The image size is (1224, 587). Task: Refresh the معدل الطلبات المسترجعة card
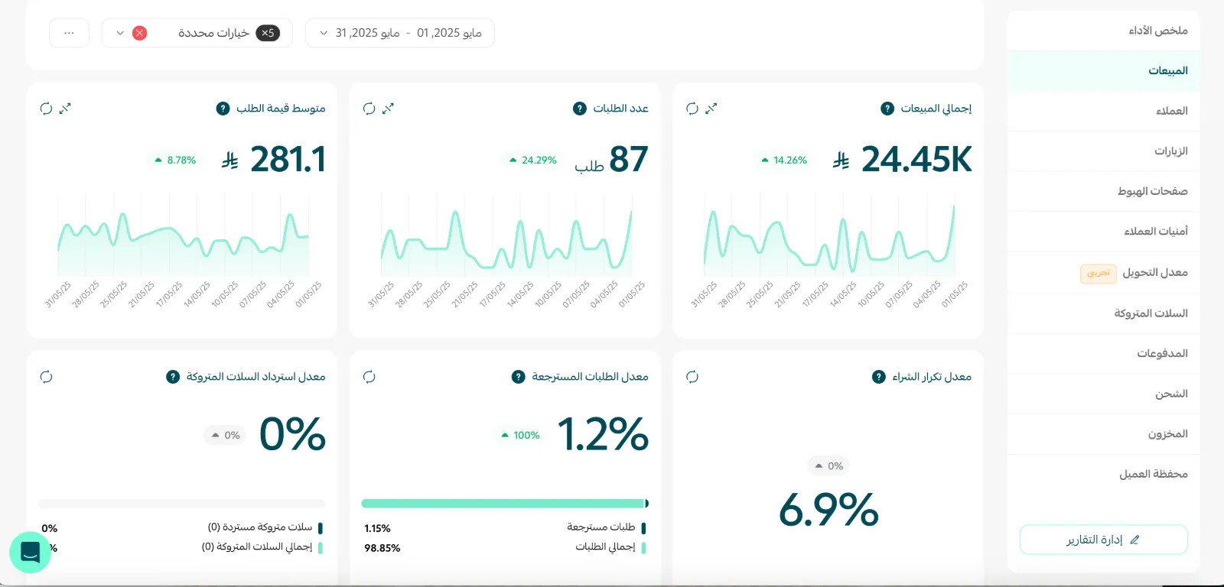point(369,377)
